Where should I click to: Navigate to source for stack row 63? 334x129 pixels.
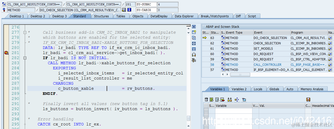point(330,38)
